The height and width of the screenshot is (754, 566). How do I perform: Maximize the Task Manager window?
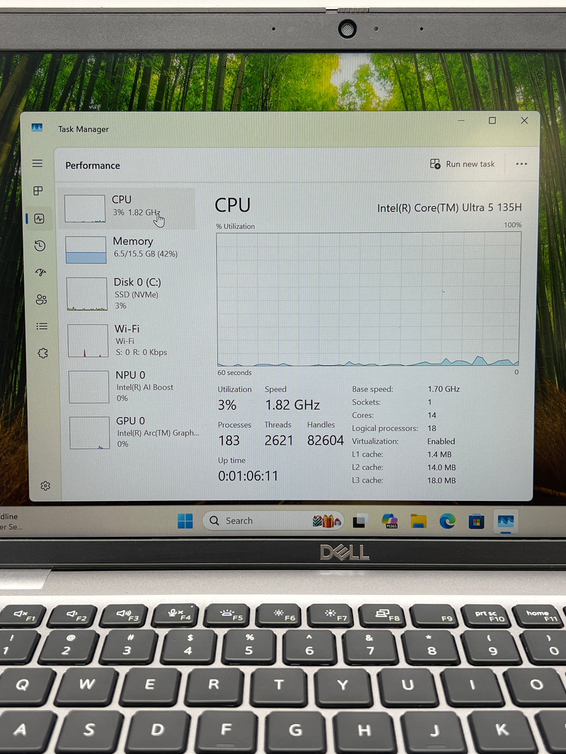tap(492, 120)
